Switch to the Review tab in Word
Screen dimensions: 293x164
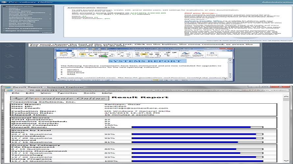[x=184, y=51]
